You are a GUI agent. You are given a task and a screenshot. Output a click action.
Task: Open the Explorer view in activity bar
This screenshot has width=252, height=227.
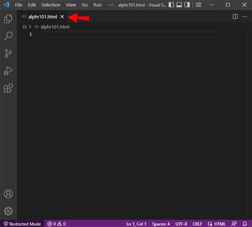(x=8, y=19)
